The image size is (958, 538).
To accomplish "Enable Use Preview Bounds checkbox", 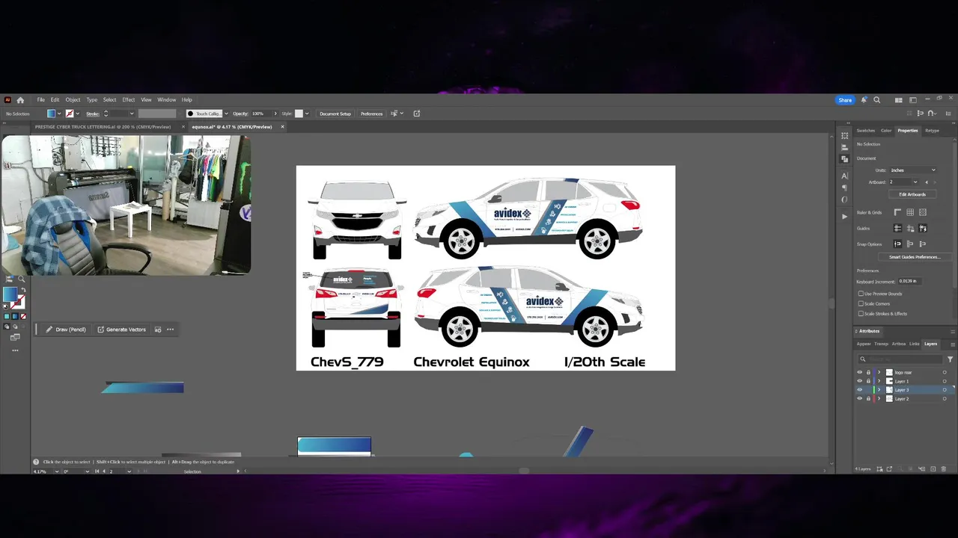I will [861, 294].
